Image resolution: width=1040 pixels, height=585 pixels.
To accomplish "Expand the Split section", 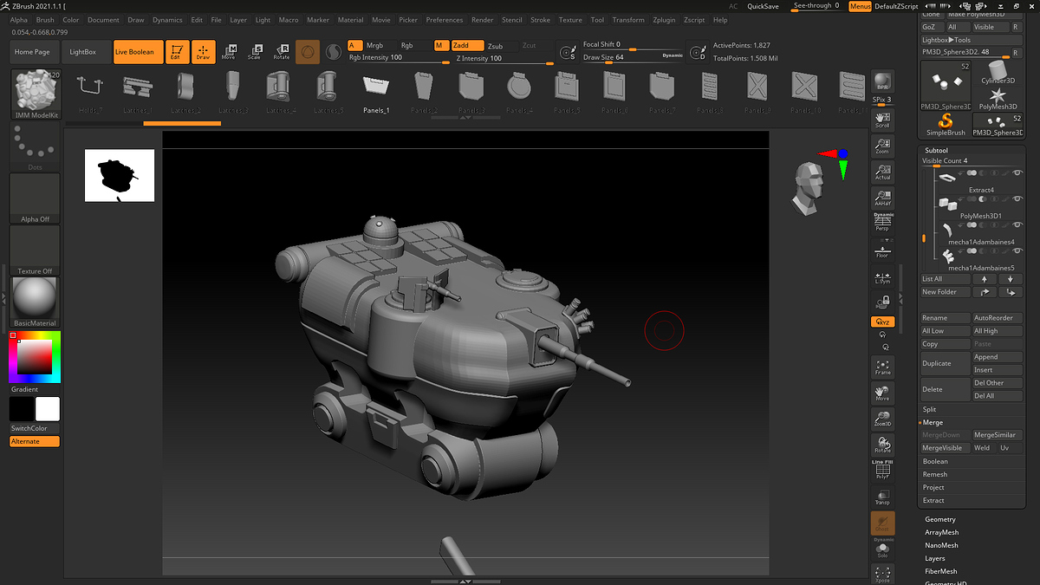I will pos(930,409).
